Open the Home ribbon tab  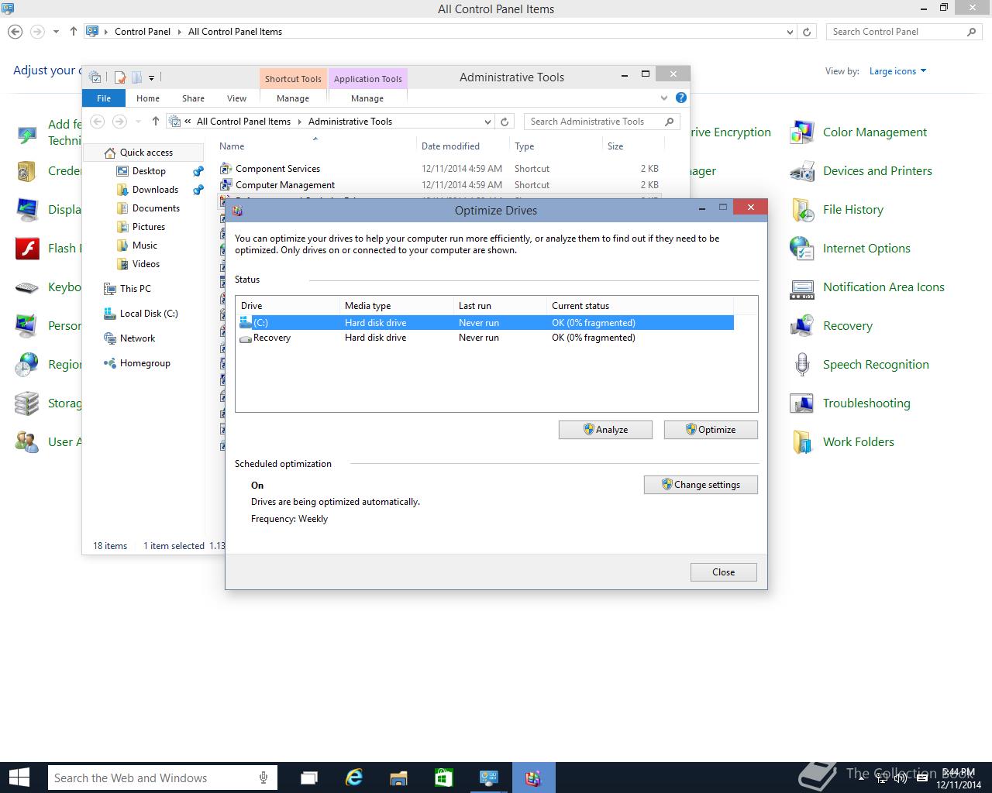[148, 98]
